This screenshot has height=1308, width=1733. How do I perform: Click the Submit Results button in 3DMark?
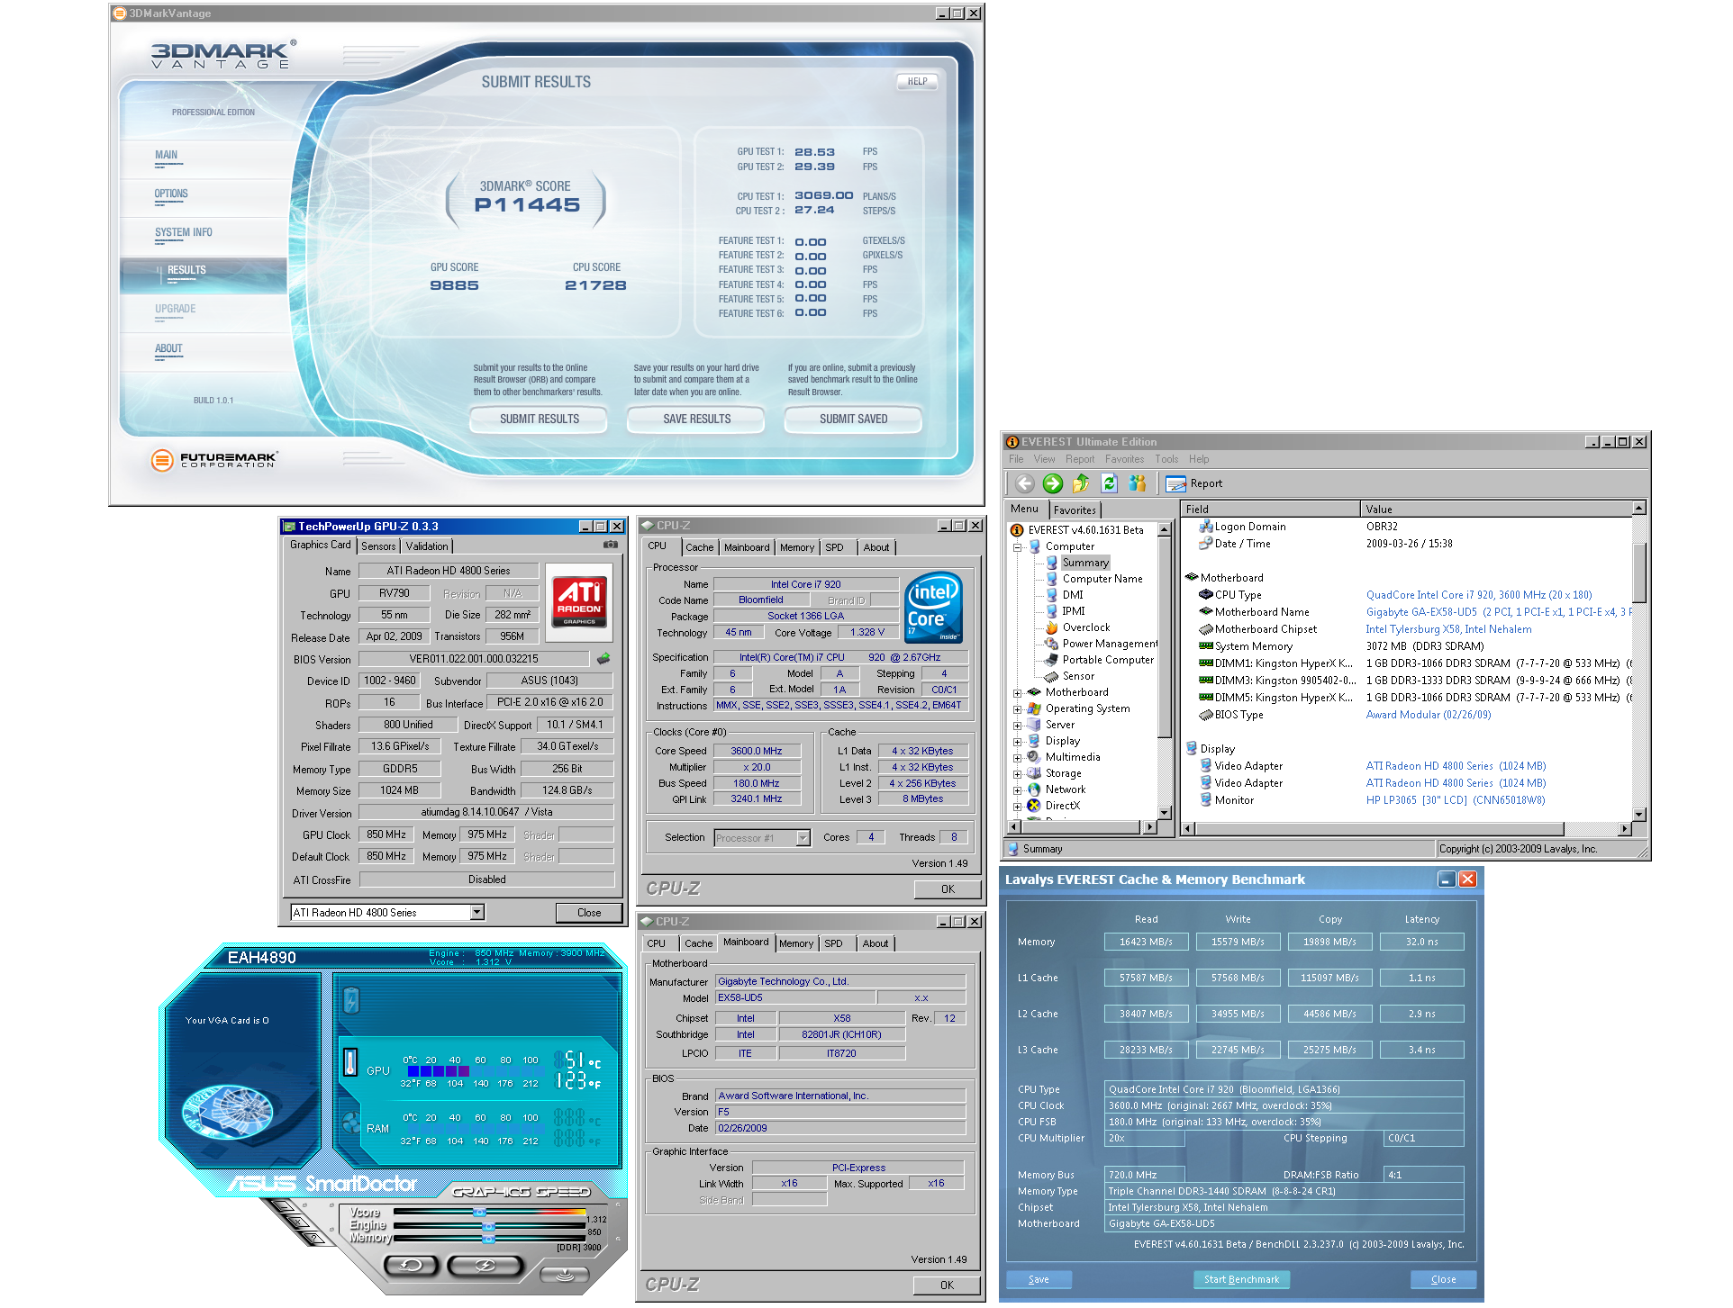tap(539, 420)
